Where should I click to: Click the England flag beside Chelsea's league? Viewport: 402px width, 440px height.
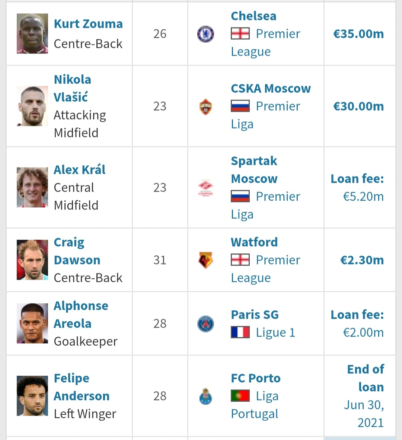tap(240, 34)
